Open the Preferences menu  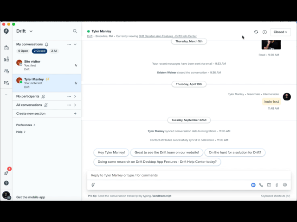[x=26, y=125]
